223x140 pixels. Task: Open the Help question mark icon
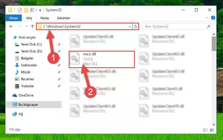point(213,18)
